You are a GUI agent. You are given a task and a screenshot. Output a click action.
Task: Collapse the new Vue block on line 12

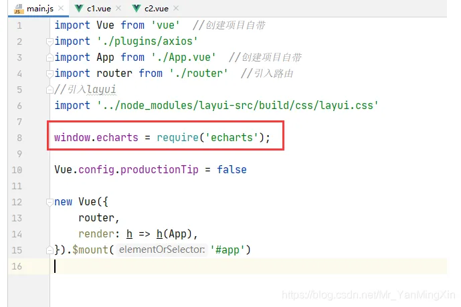pyautogui.click(x=50, y=202)
